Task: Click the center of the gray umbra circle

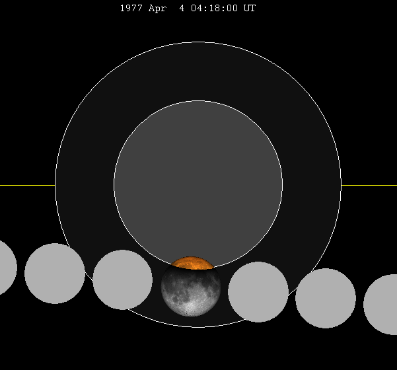Action: pyautogui.click(x=198, y=185)
